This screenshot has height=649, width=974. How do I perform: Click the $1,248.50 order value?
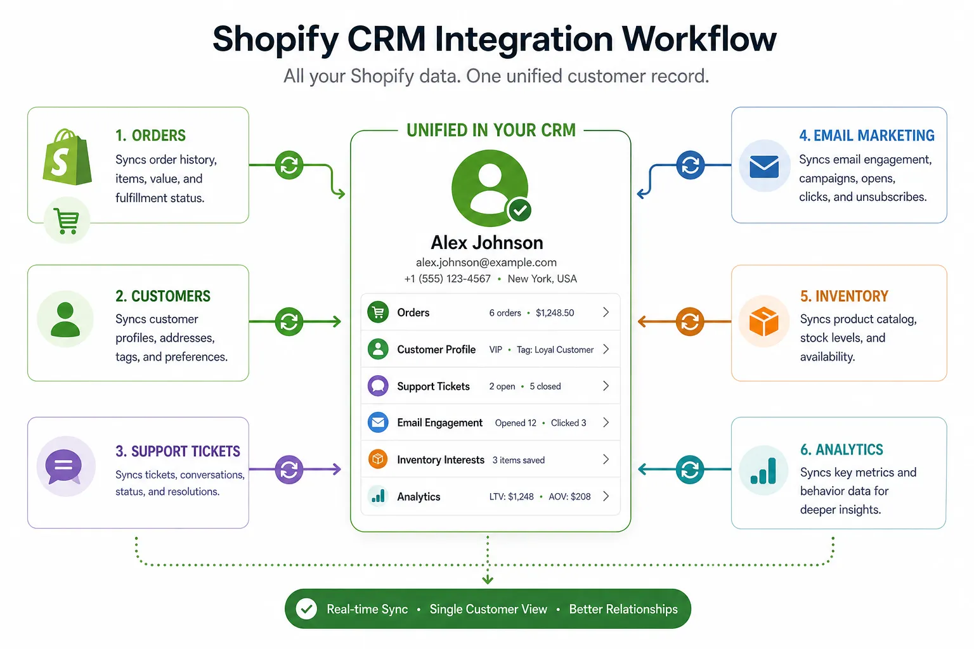coord(555,313)
